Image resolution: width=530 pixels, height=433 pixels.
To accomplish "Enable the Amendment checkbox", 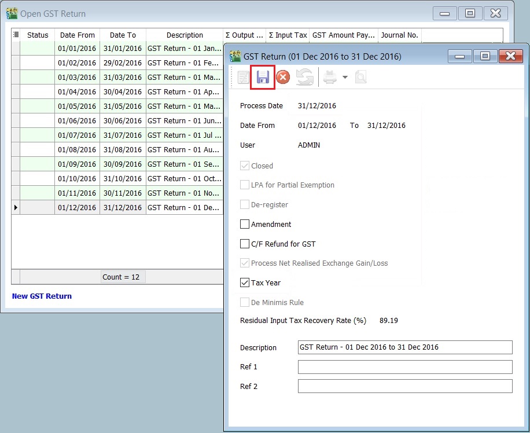I will [245, 225].
